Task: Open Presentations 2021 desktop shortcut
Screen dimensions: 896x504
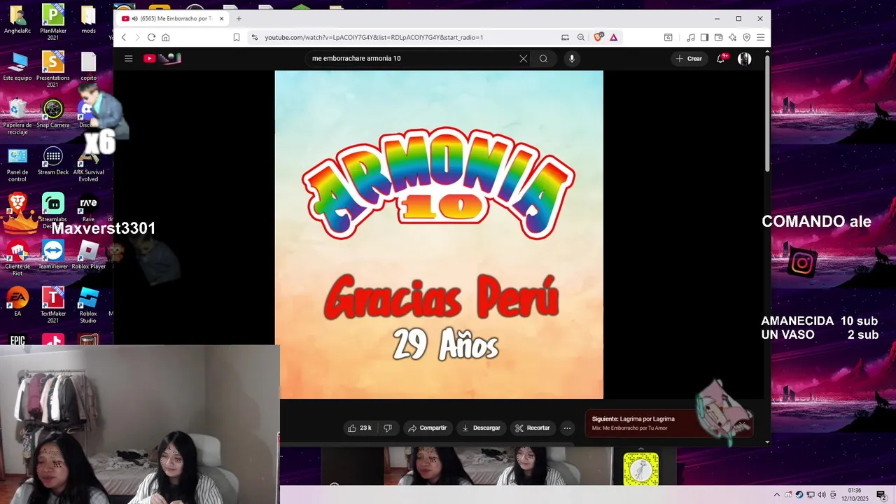Action: [53, 69]
